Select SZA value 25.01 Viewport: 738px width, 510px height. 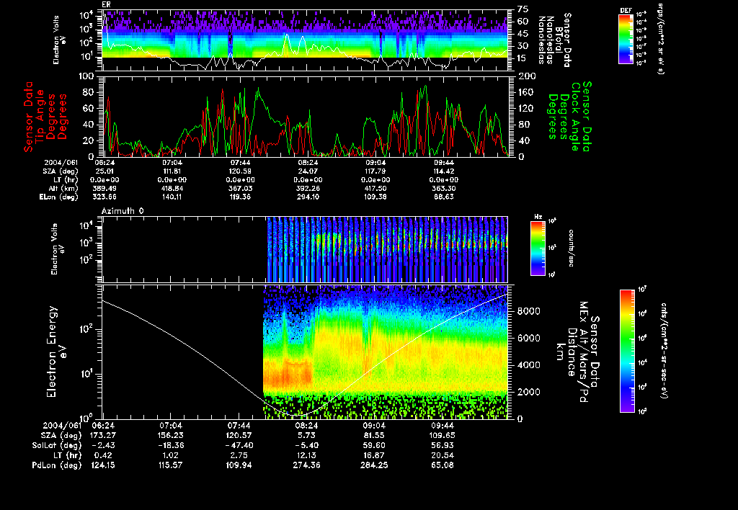point(105,171)
